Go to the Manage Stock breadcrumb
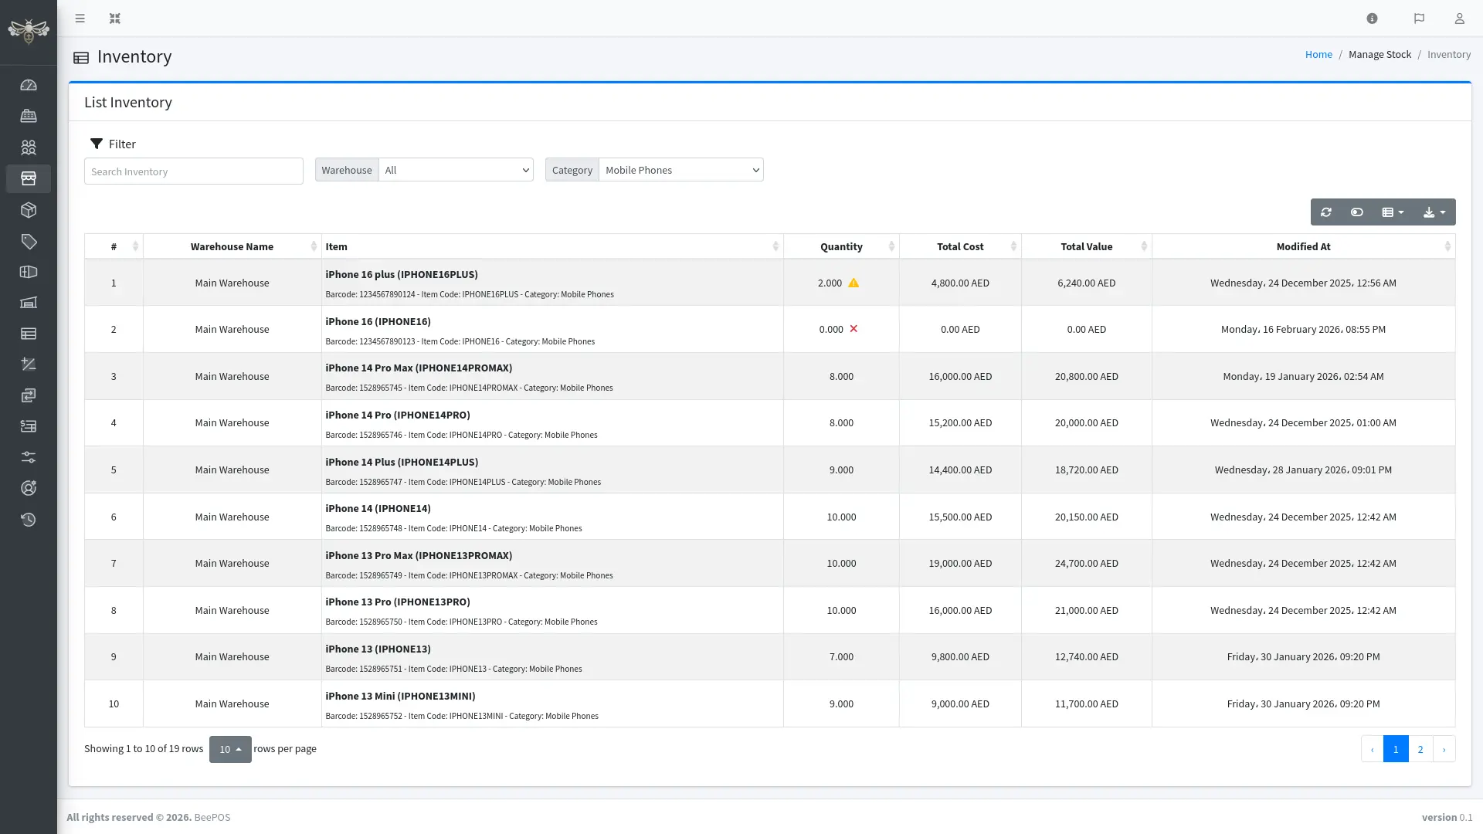 pyautogui.click(x=1379, y=54)
